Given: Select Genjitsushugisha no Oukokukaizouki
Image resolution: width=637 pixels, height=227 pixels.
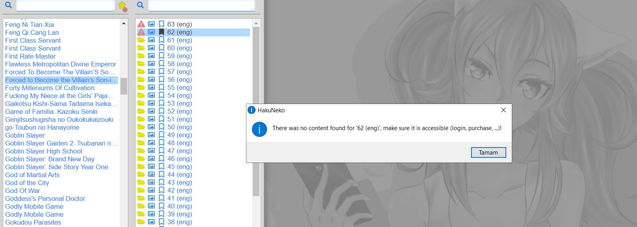Looking at the screenshot, I should (59, 119).
